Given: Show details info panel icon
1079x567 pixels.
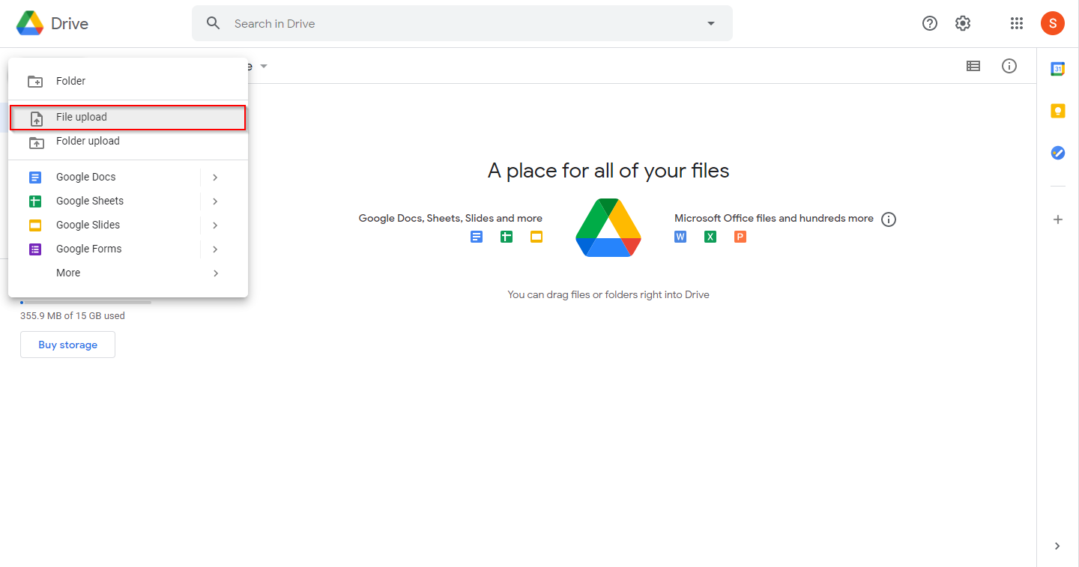Looking at the screenshot, I should click(x=1009, y=66).
